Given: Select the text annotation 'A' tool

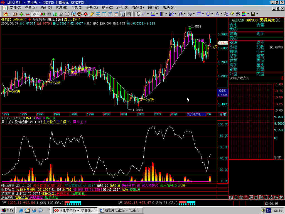Looking at the screenshot, I should 217,14.
